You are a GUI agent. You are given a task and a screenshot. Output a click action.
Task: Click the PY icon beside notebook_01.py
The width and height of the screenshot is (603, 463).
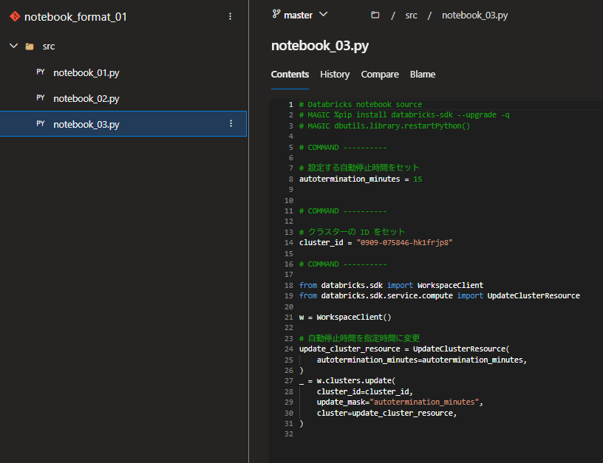tap(41, 72)
